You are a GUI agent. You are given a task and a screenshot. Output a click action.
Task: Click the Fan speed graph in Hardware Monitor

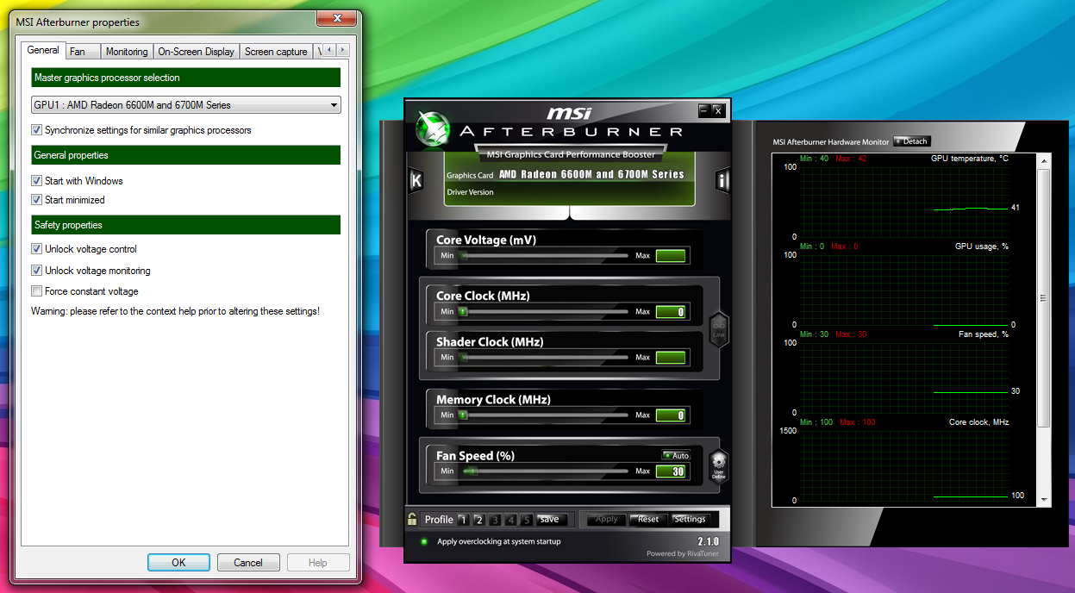[x=903, y=378]
